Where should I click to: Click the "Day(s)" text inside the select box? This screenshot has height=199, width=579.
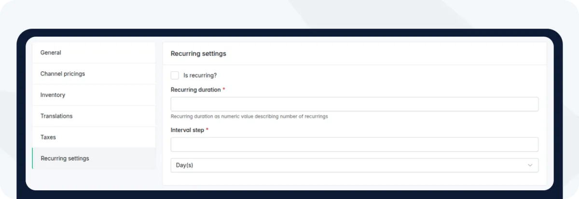pyautogui.click(x=184, y=165)
